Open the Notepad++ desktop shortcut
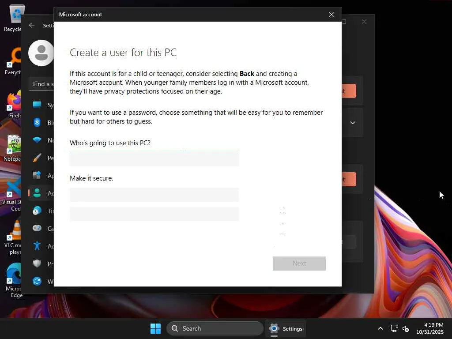This screenshot has height=339, width=452. point(13,147)
